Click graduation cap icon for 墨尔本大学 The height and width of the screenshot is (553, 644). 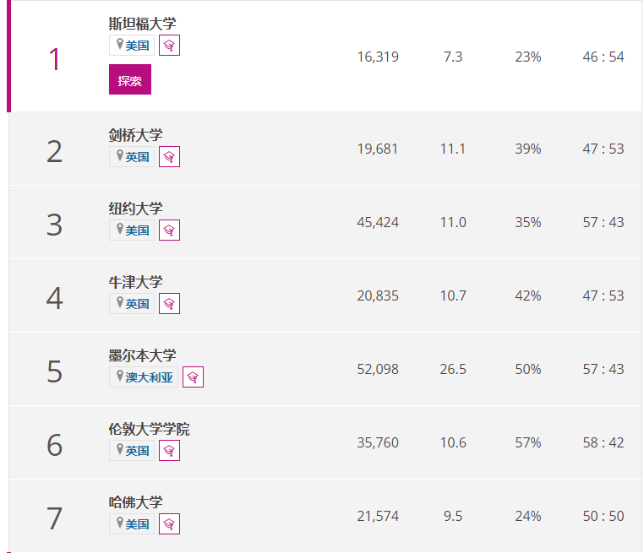tap(193, 377)
